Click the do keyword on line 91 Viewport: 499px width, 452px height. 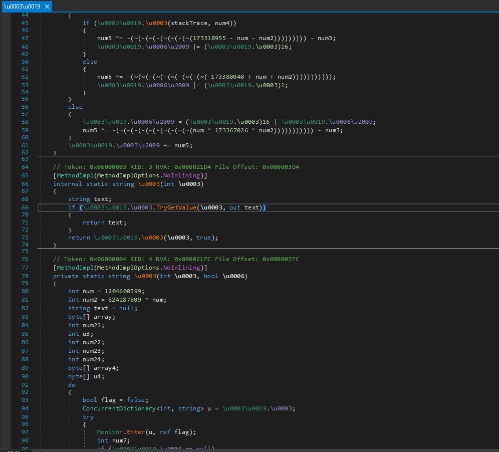pyautogui.click(x=72, y=385)
